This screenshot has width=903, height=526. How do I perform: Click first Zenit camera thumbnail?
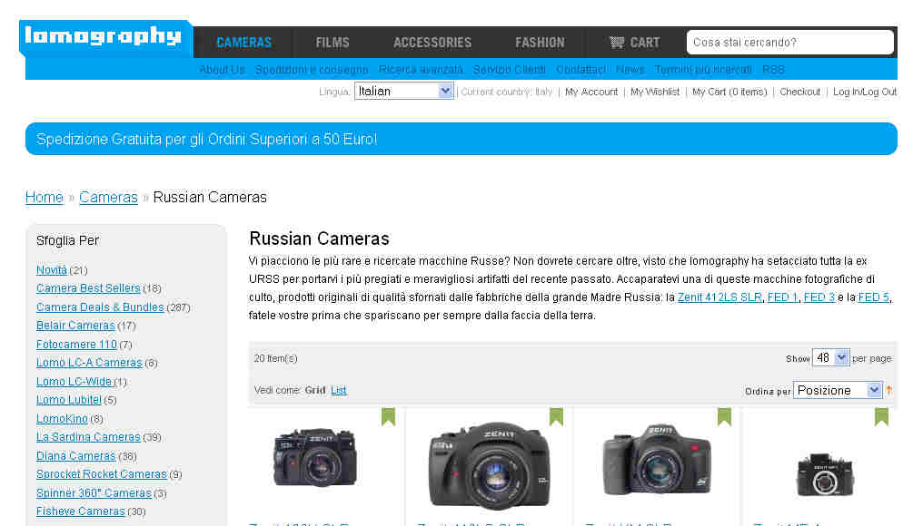pyautogui.click(x=315, y=458)
